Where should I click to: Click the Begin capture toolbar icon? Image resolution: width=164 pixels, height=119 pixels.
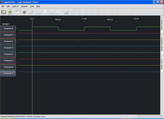pos(18,12)
